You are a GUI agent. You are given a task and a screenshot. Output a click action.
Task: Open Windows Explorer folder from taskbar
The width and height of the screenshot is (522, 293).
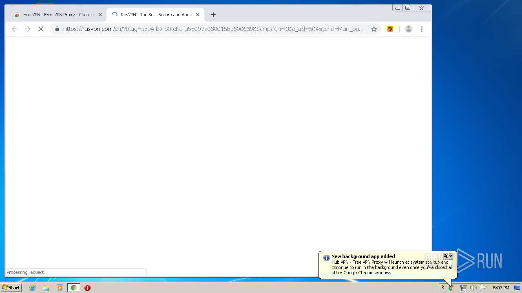(46, 288)
